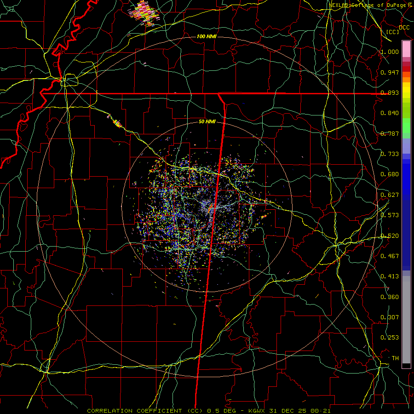Select the 0.360 legend value

point(390,297)
